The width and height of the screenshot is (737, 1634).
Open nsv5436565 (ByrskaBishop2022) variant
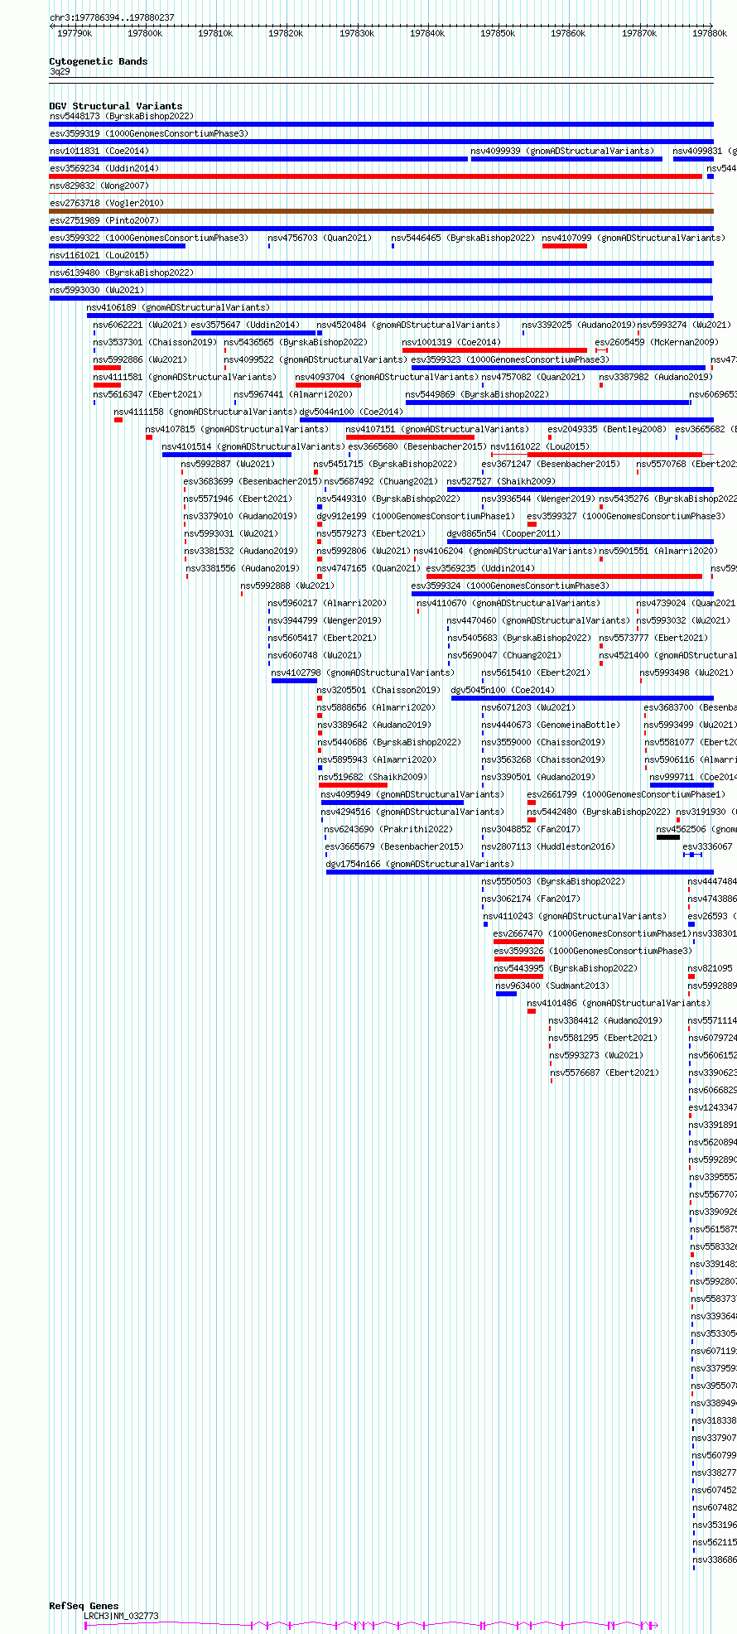[x=296, y=342]
